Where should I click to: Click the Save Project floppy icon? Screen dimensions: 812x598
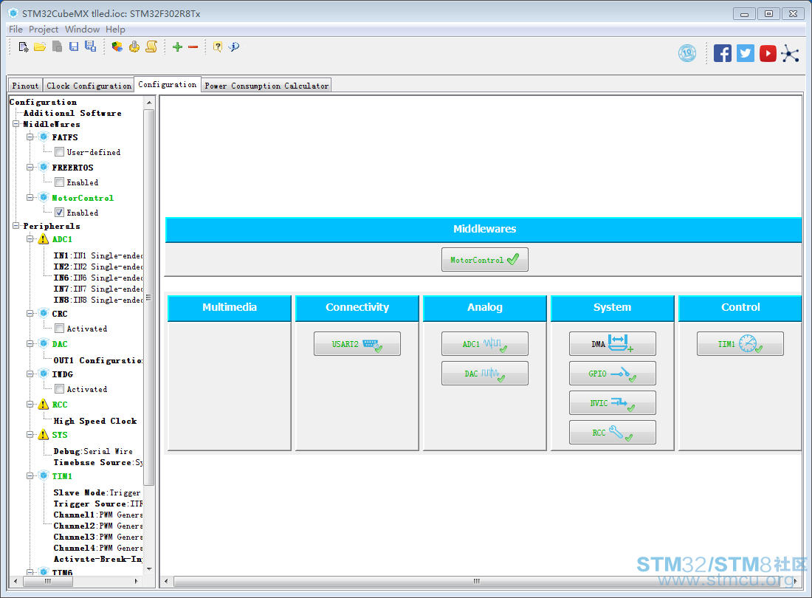click(x=74, y=47)
